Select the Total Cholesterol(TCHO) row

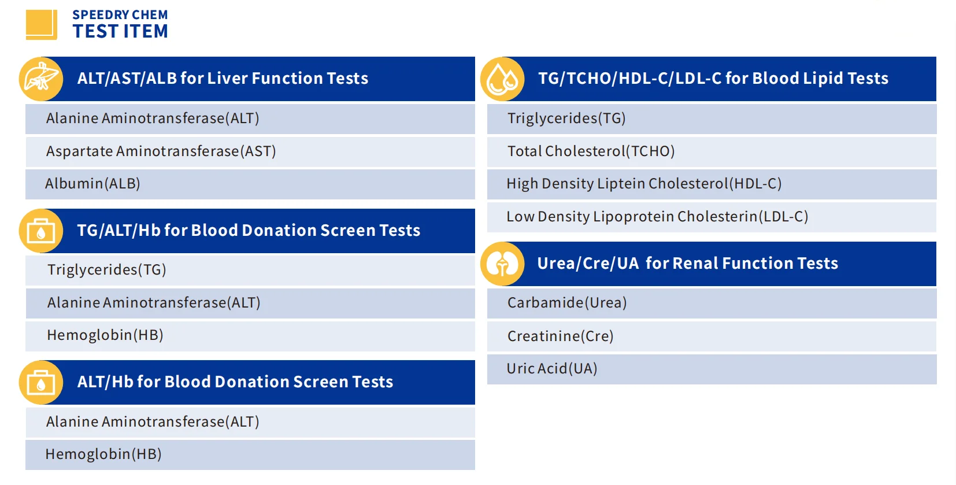point(712,151)
